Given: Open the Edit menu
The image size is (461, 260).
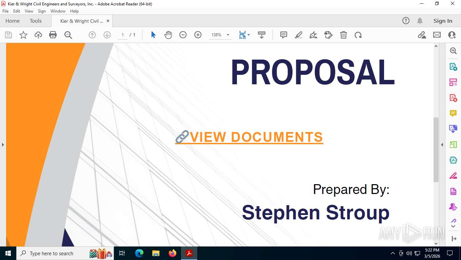Looking at the screenshot, I should coord(17,11).
